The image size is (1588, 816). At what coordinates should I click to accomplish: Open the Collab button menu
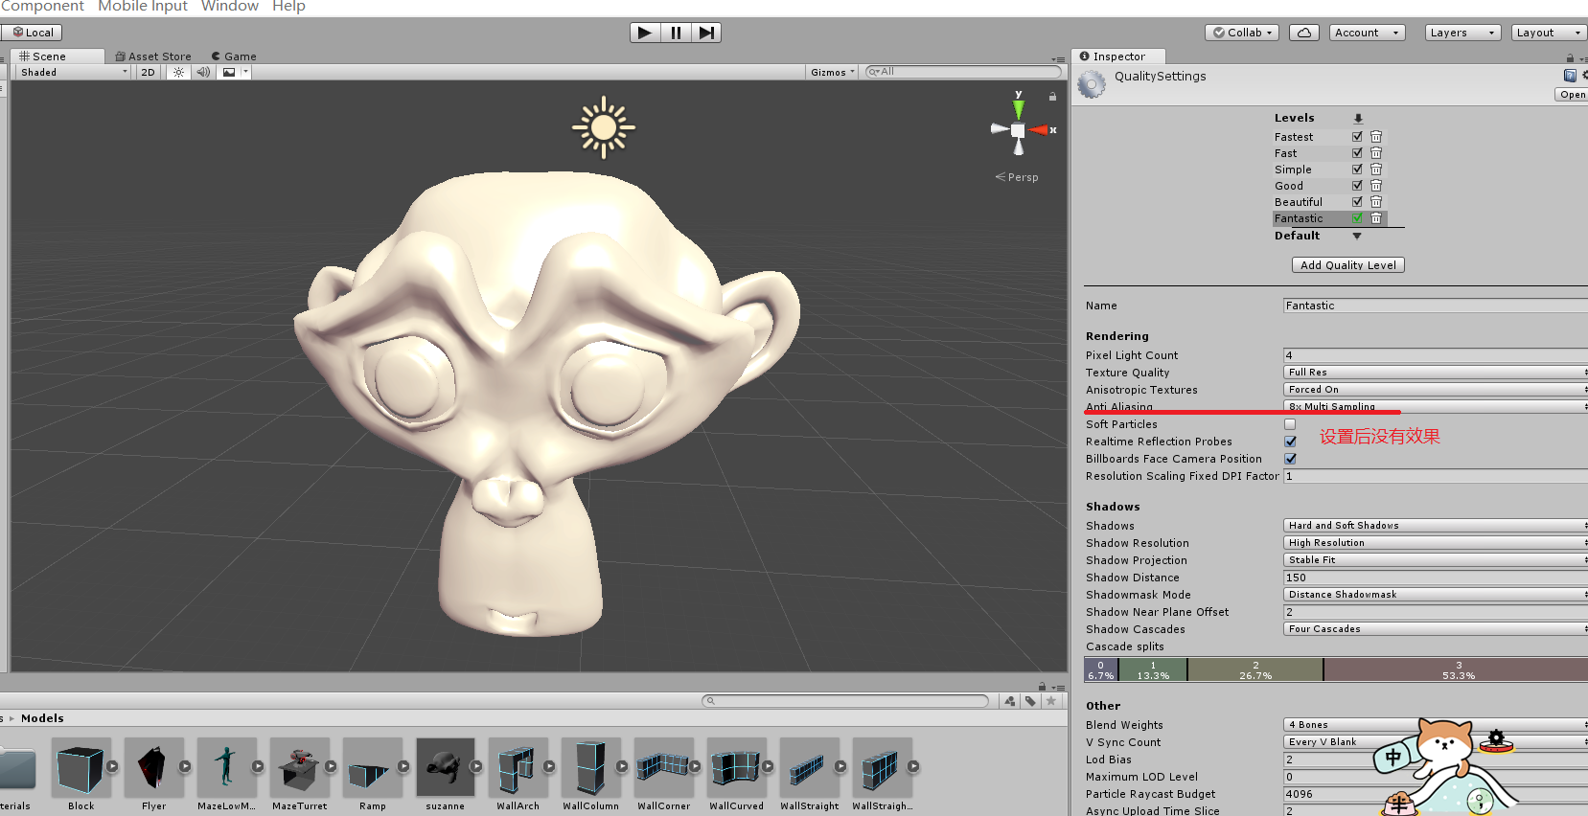click(x=1243, y=33)
